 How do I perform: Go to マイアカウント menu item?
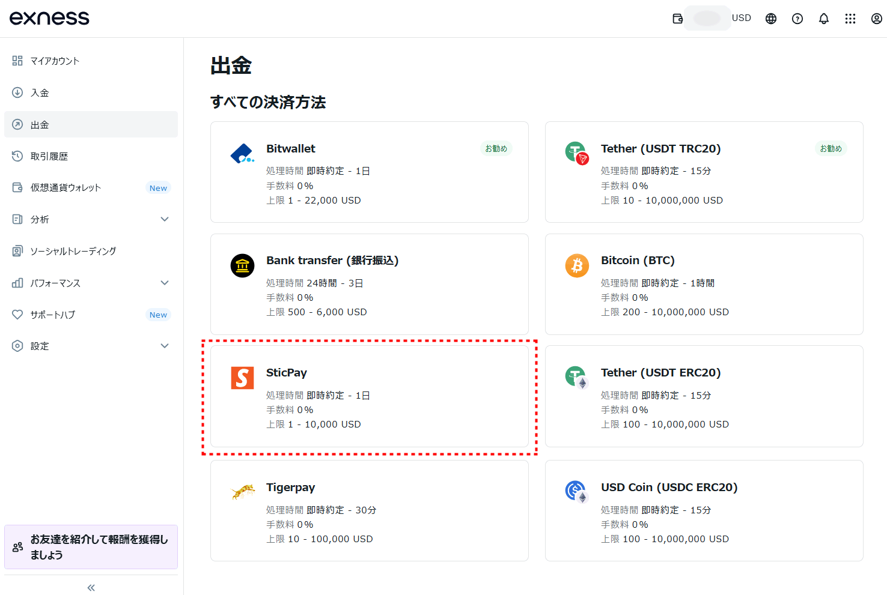click(x=91, y=61)
